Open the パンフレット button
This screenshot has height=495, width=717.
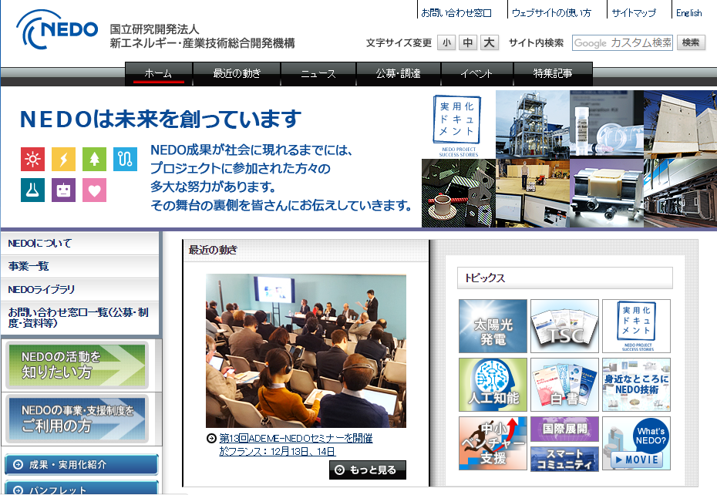click(82, 488)
